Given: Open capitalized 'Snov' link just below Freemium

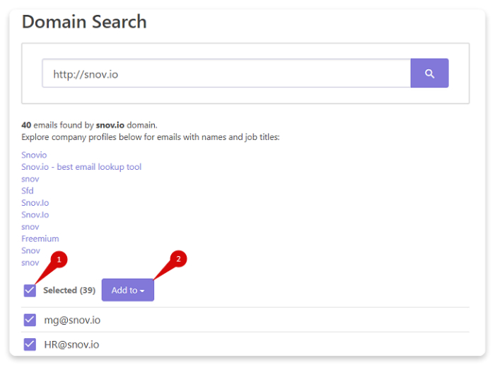Looking at the screenshot, I should [x=30, y=250].
